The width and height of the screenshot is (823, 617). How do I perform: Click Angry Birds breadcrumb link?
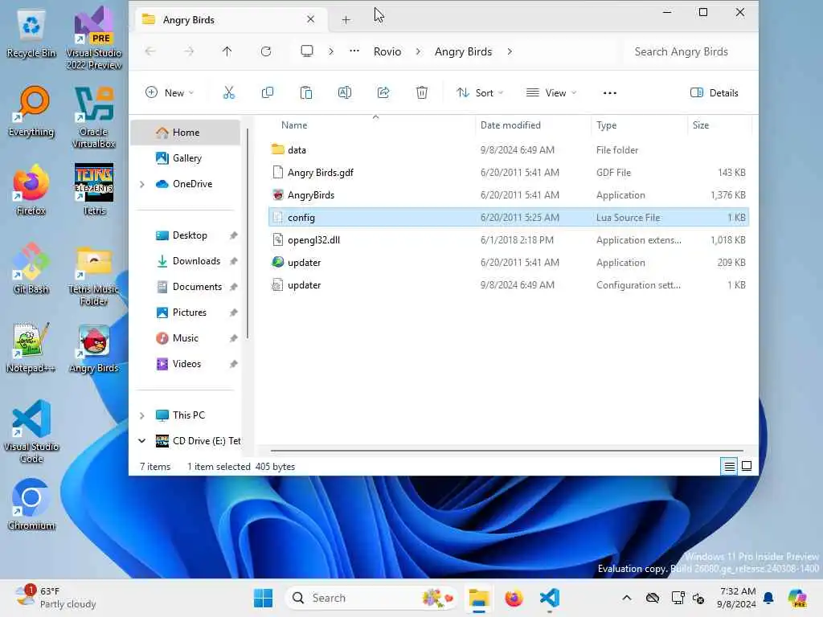(x=464, y=51)
